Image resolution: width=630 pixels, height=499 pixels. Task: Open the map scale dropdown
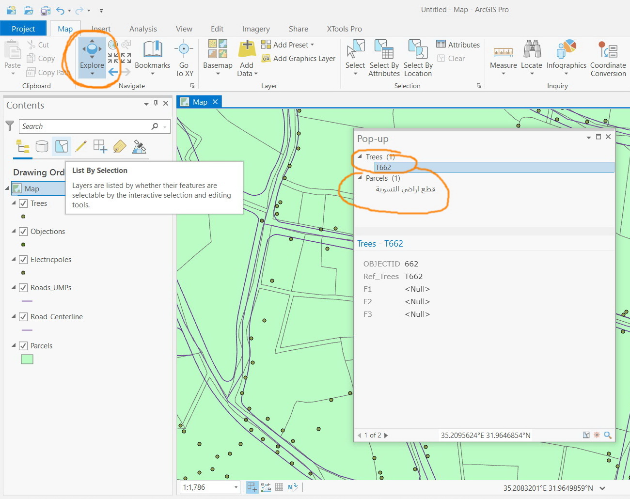click(236, 487)
